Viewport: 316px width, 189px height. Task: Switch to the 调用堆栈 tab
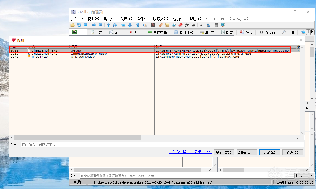pos(183,32)
